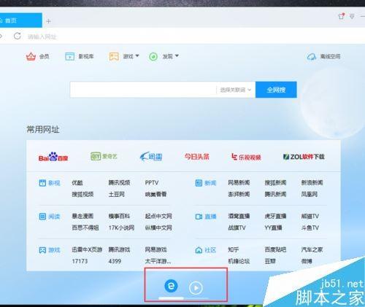This screenshot has width=365, height=307.
Task: Select the 阅读 category icon
Action: coord(42,217)
